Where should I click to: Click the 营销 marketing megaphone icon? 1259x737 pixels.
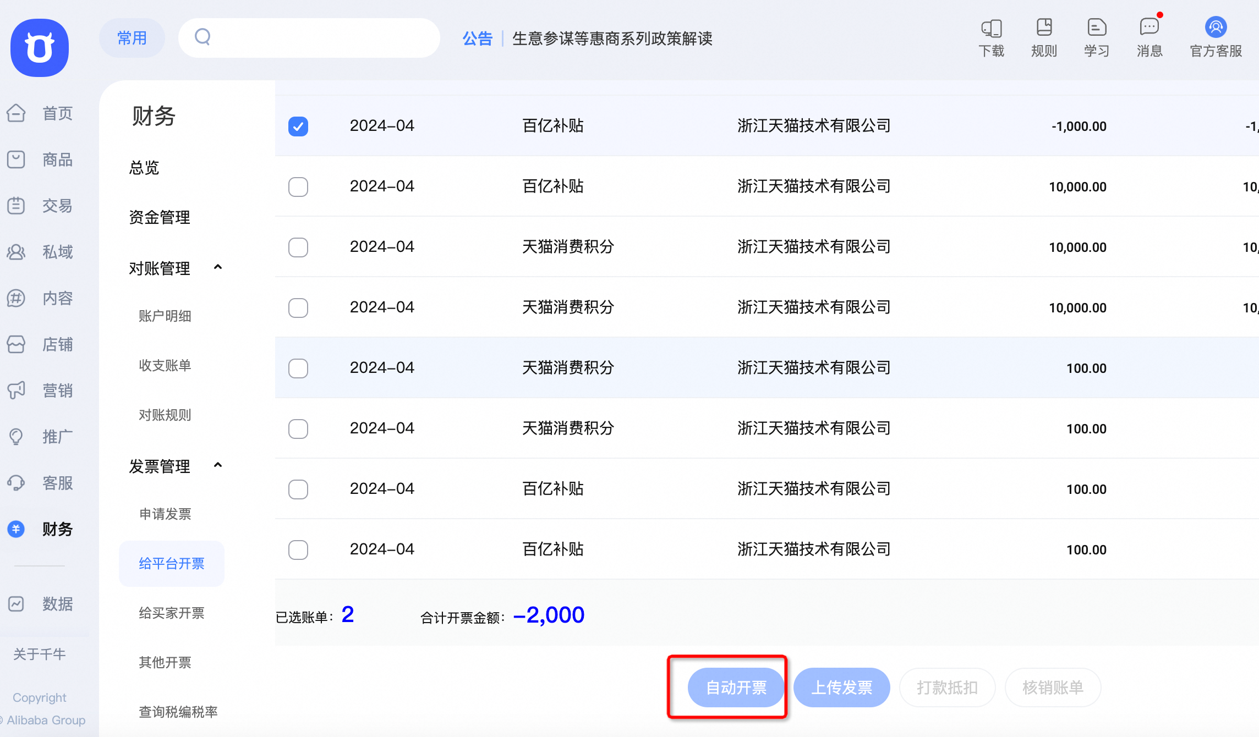pyautogui.click(x=16, y=391)
